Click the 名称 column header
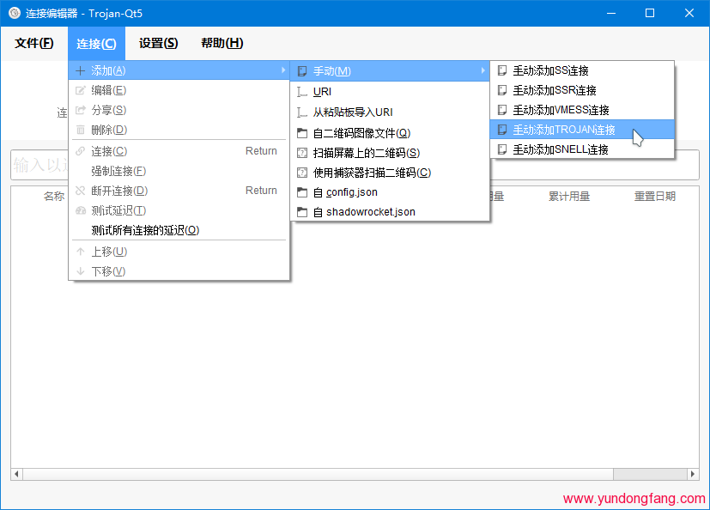 click(54, 197)
